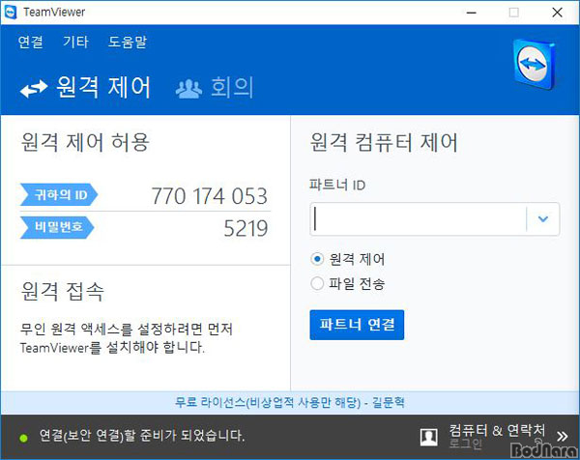
Task: Focus the 파트너 ID input field
Action: pos(418,219)
